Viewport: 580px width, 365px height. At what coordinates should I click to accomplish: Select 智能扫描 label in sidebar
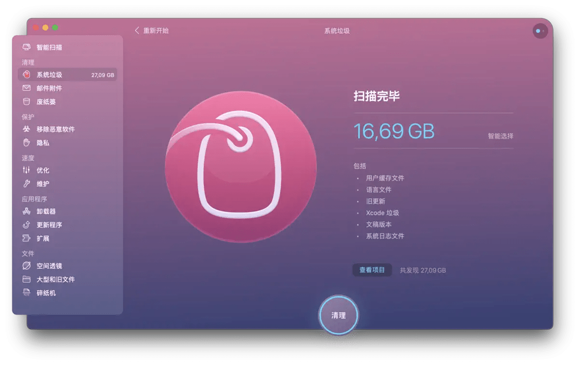(49, 47)
